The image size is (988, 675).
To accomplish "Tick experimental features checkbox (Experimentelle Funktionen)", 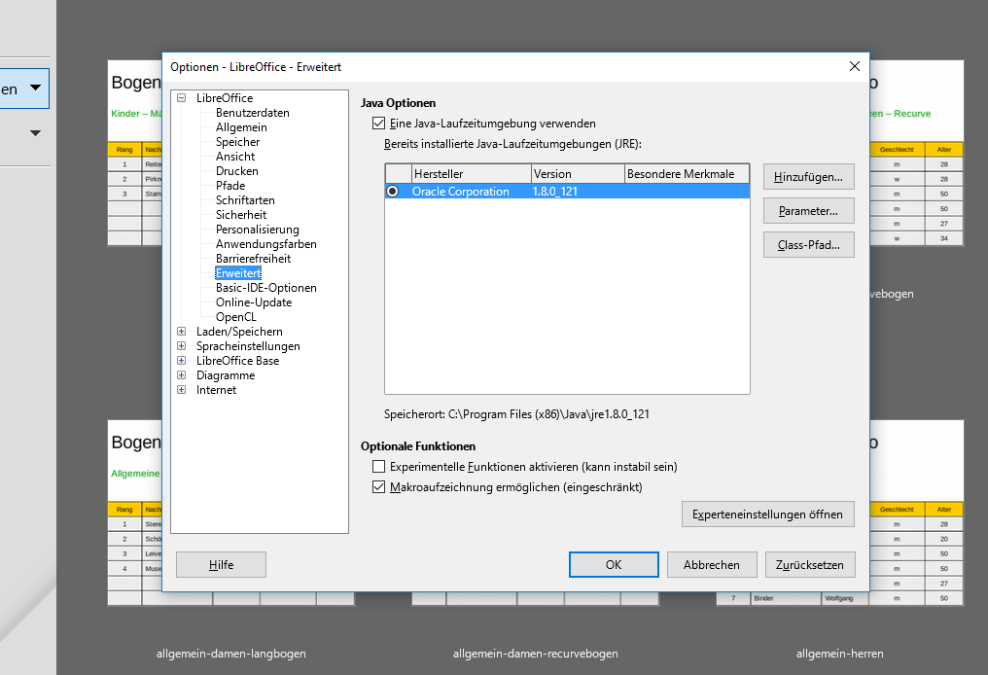I will tap(378, 467).
